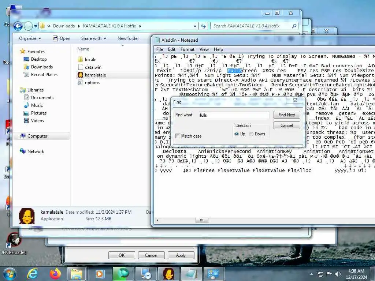
Task: Click the folder icon in the address bar
Action: tap(42, 26)
